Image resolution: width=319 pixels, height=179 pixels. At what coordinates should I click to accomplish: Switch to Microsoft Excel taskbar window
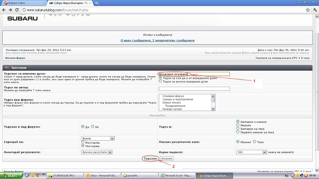[x=177, y=175]
